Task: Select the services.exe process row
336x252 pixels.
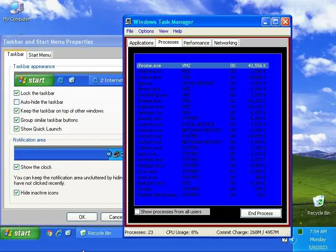Action: coord(202,160)
